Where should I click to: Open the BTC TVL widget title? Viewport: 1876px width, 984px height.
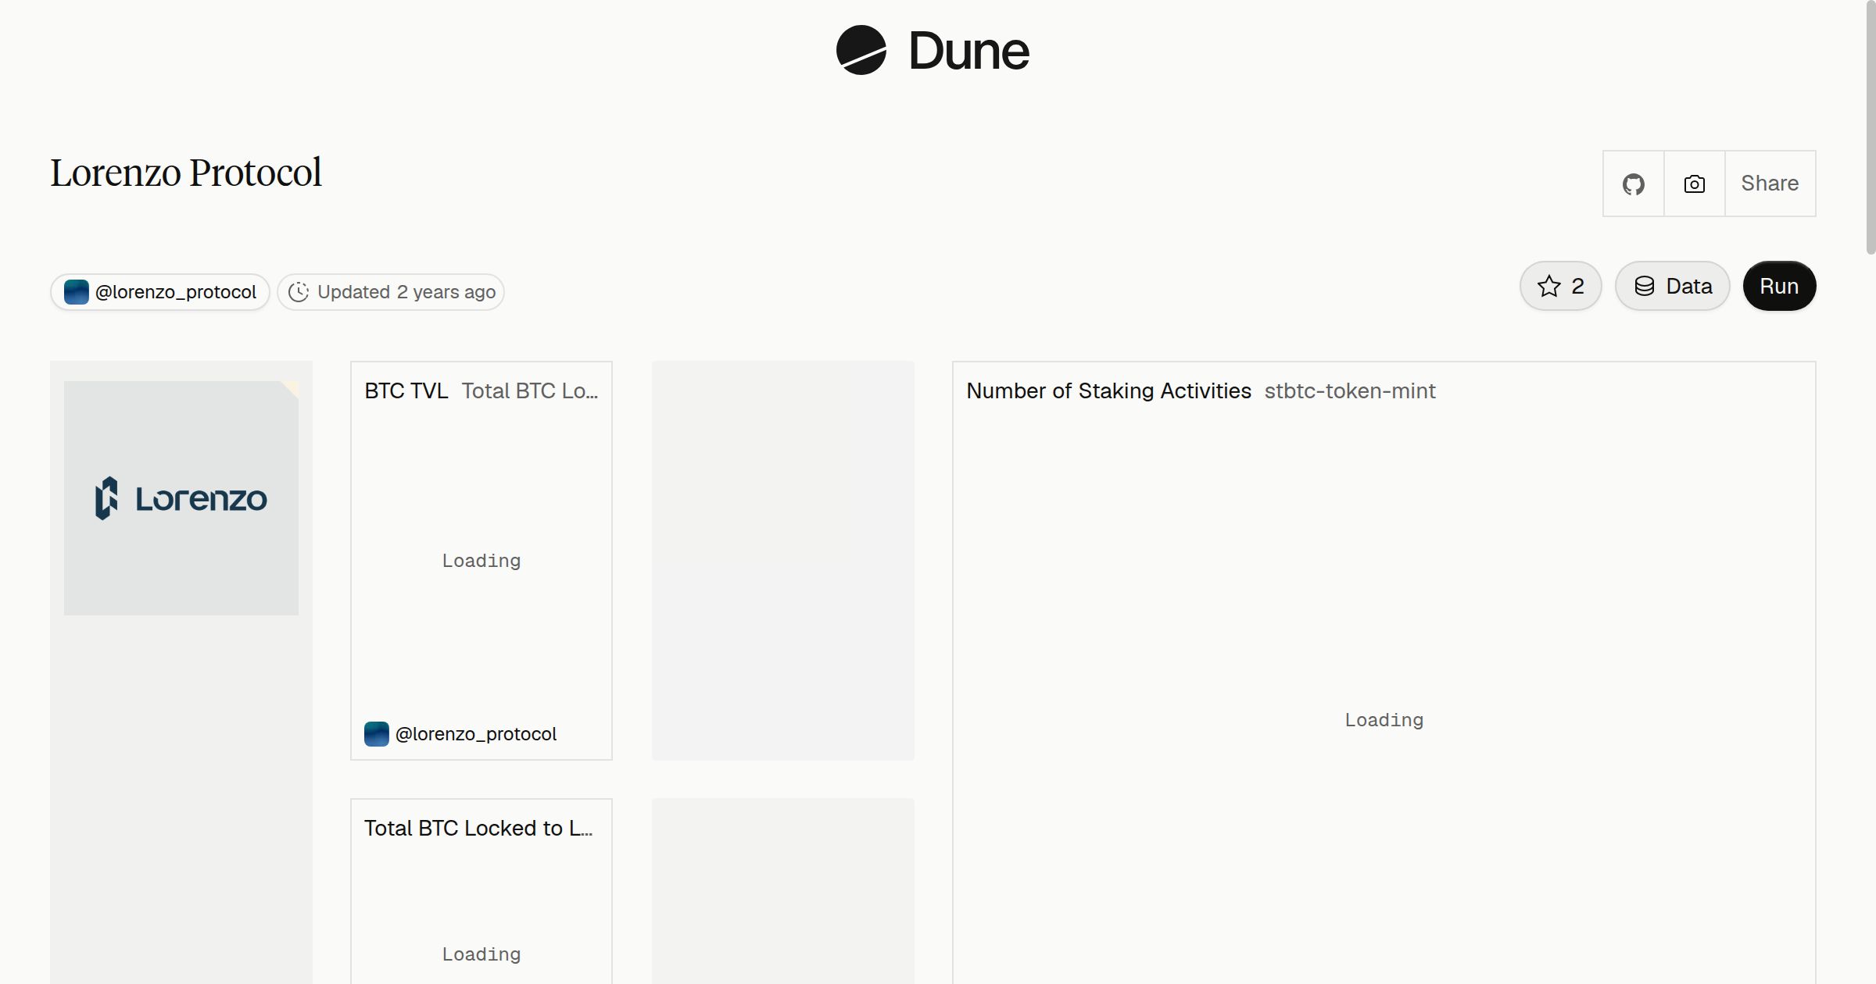point(406,390)
